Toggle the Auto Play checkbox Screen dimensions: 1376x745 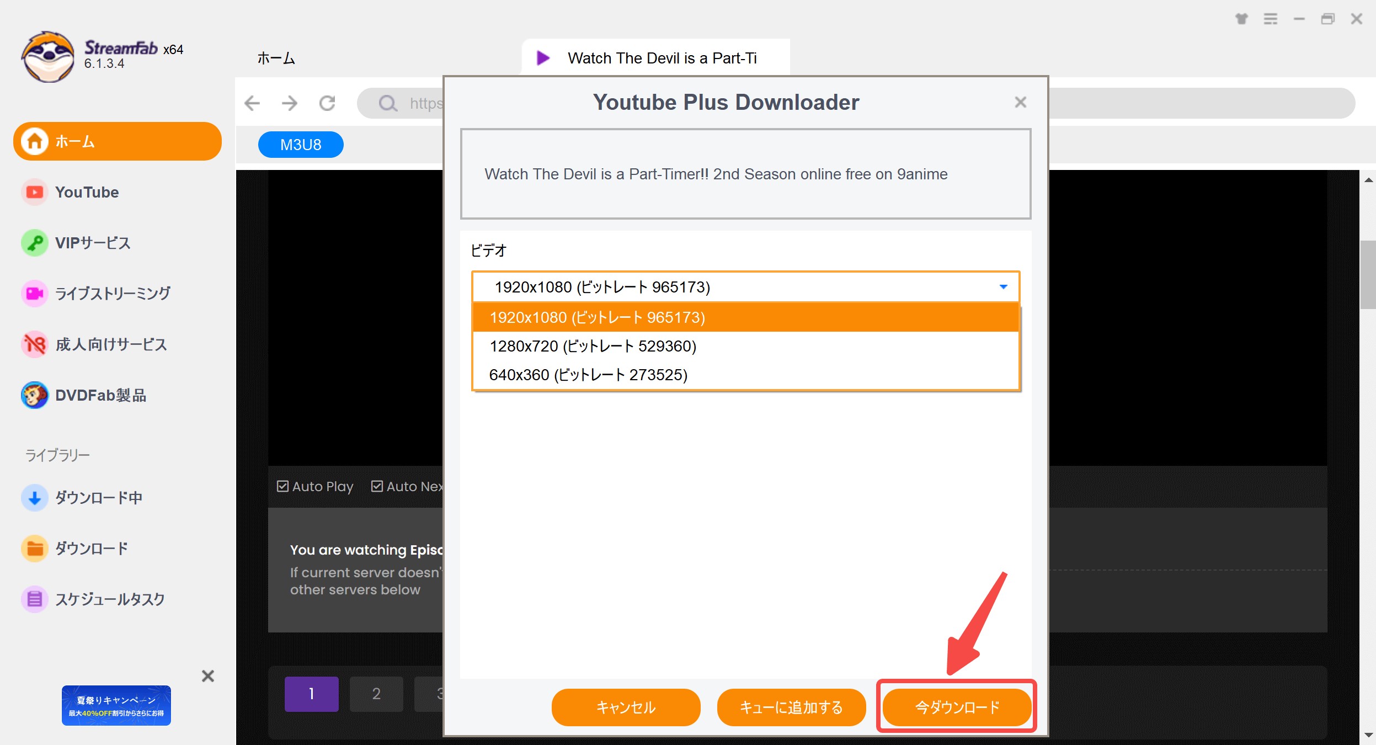[x=282, y=486]
